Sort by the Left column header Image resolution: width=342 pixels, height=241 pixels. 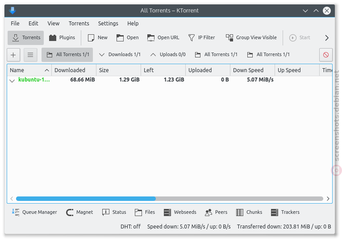(163, 70)
